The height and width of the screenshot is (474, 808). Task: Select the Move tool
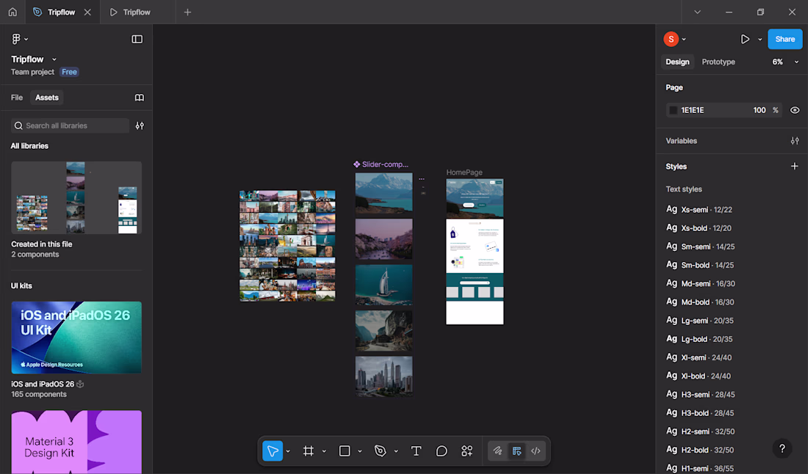click(x=273, y=451)
